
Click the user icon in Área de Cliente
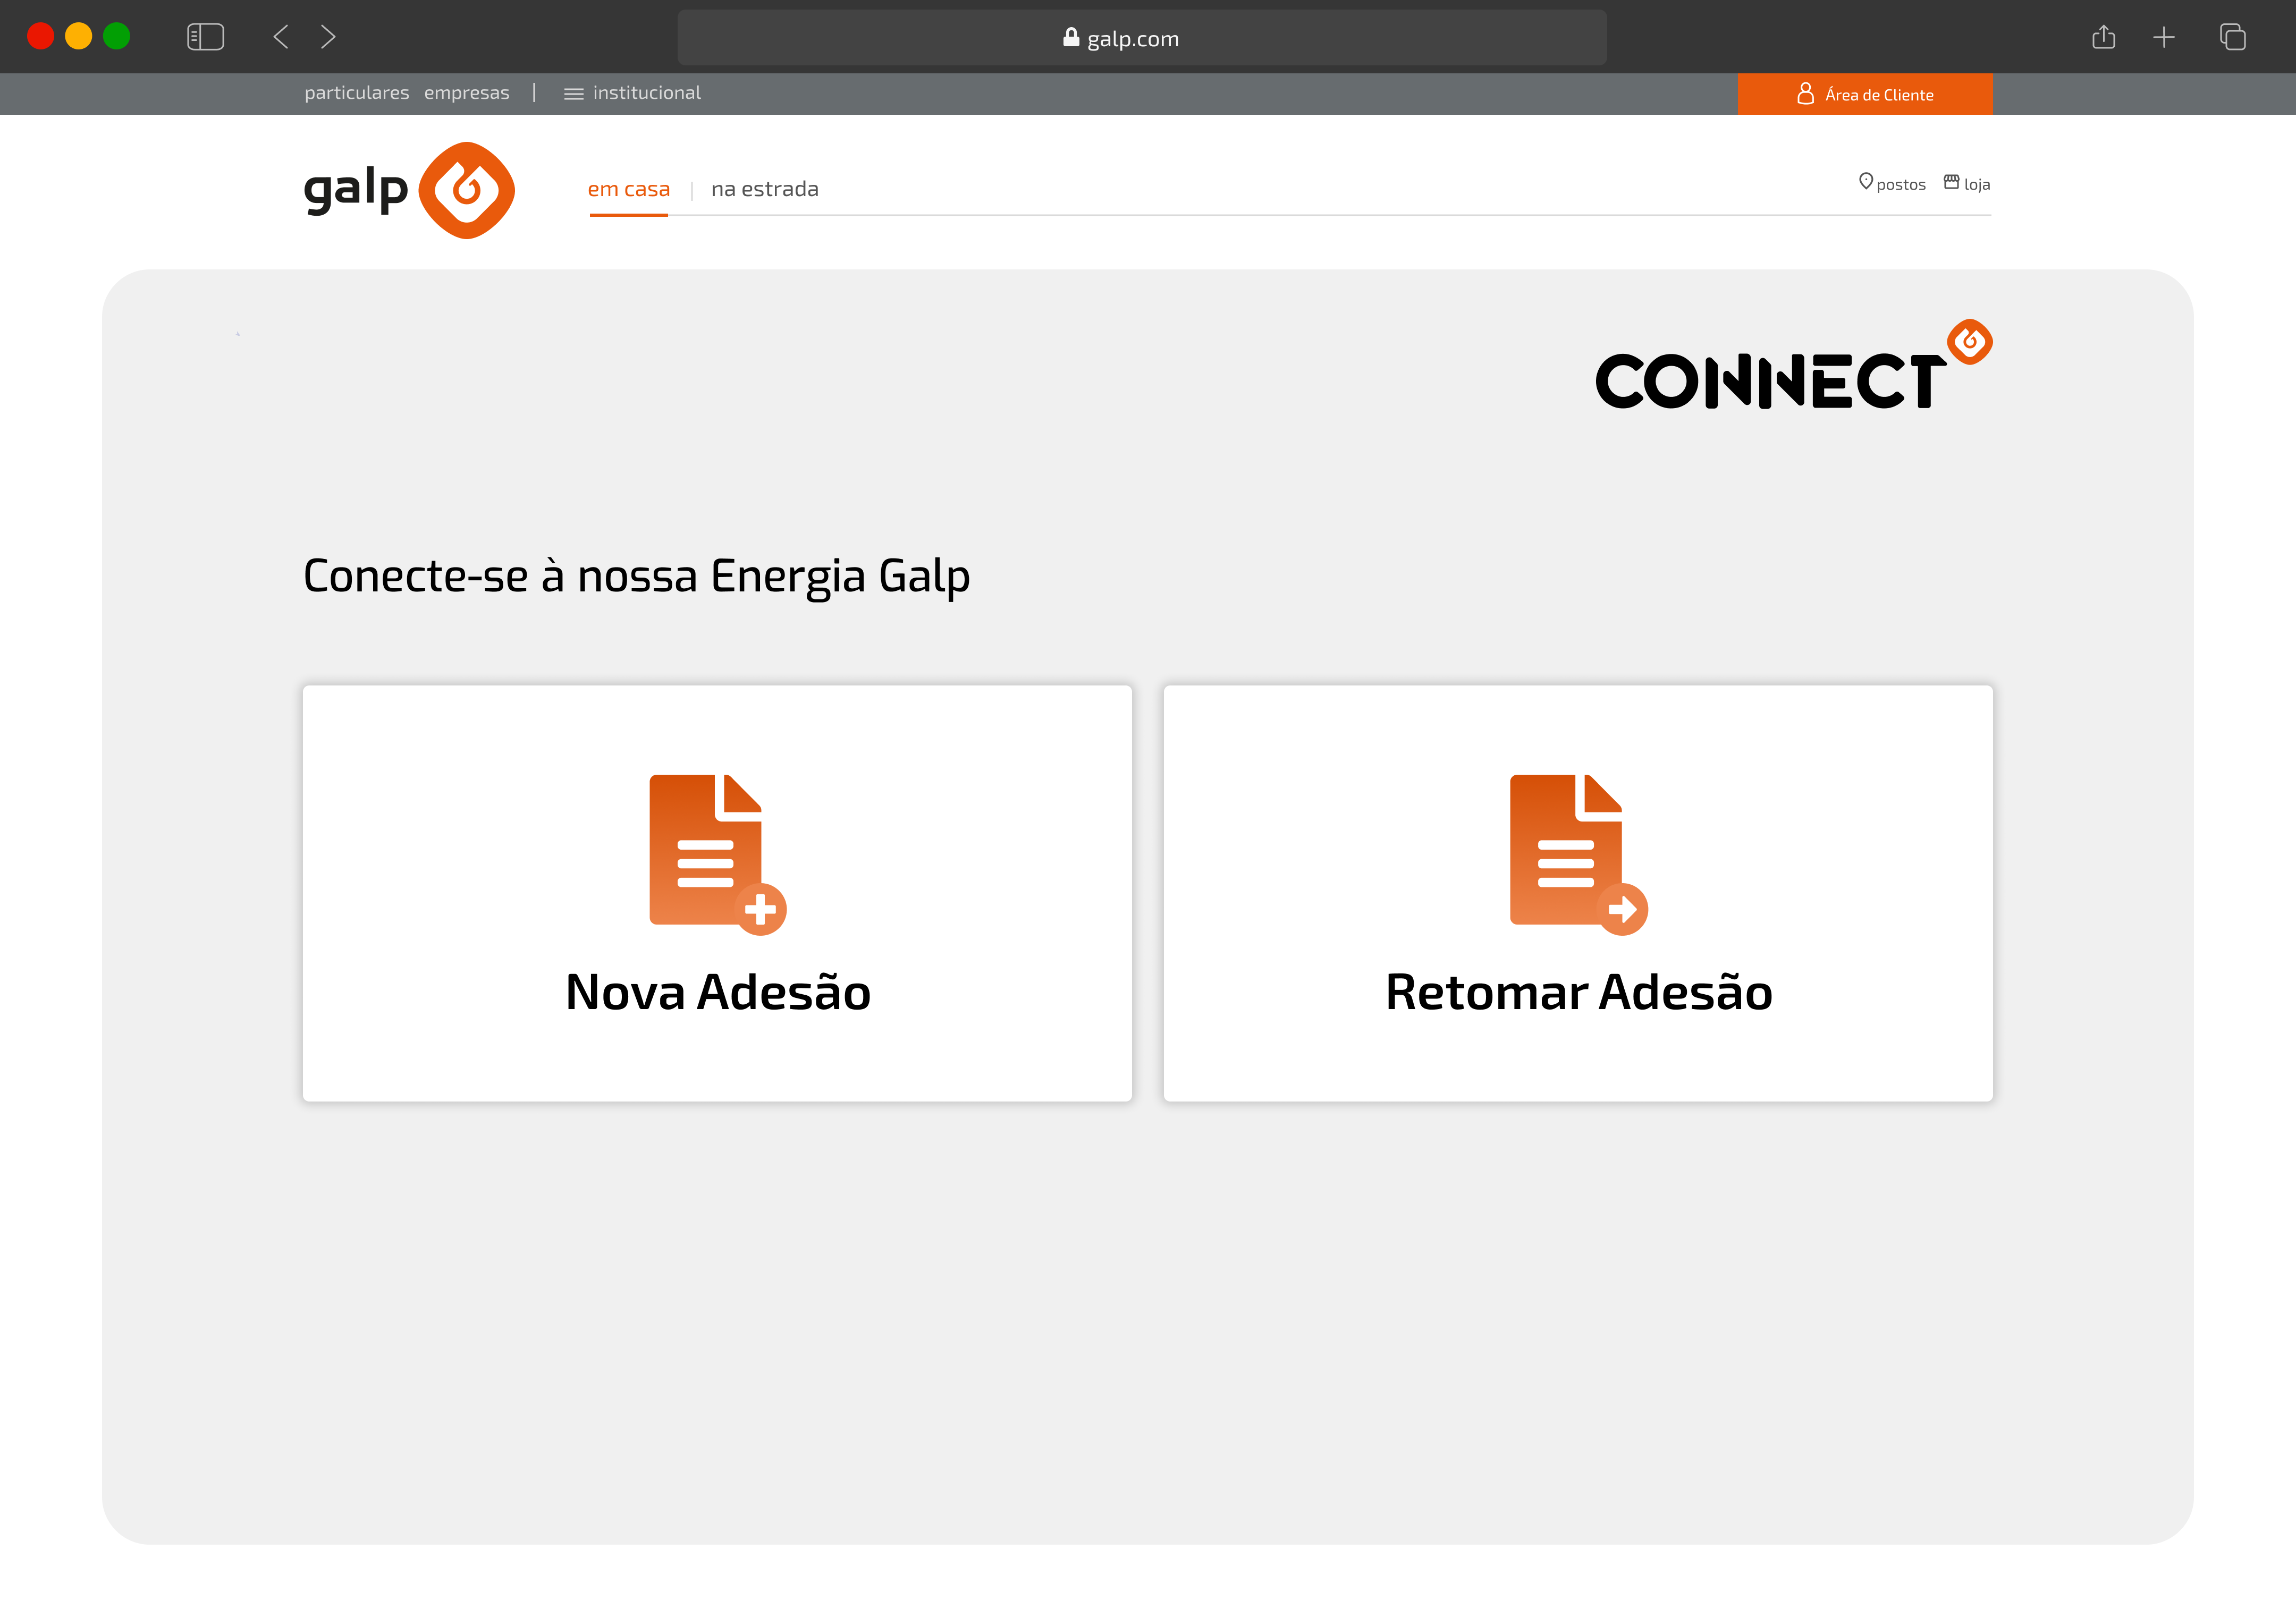(1805, 94)
